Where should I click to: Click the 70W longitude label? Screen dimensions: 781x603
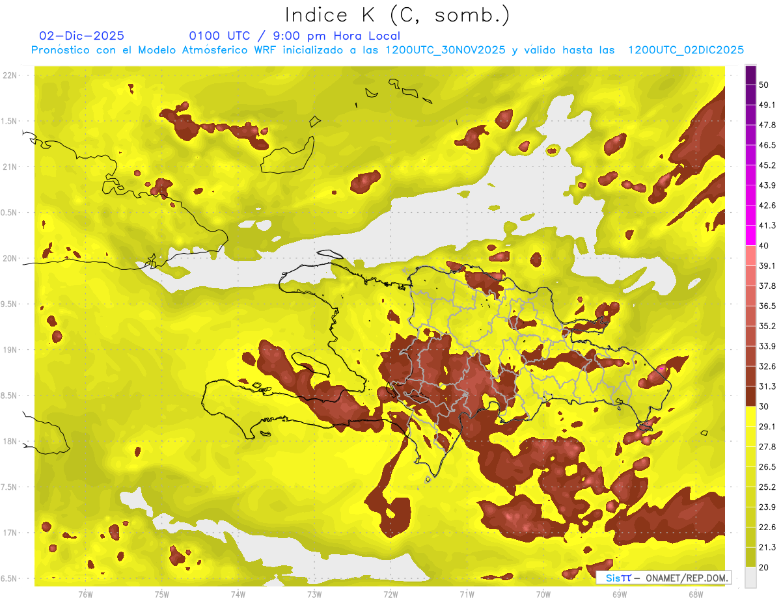tap(543, 595)
